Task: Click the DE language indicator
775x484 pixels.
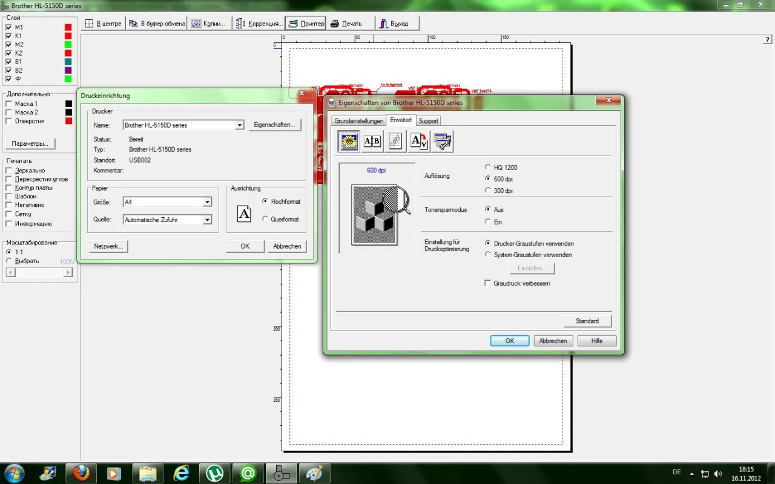Action: [x=676, y=473]
